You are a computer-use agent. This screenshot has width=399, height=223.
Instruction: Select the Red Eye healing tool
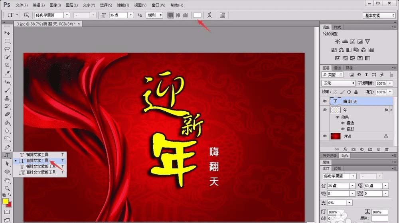click(7, 82)
